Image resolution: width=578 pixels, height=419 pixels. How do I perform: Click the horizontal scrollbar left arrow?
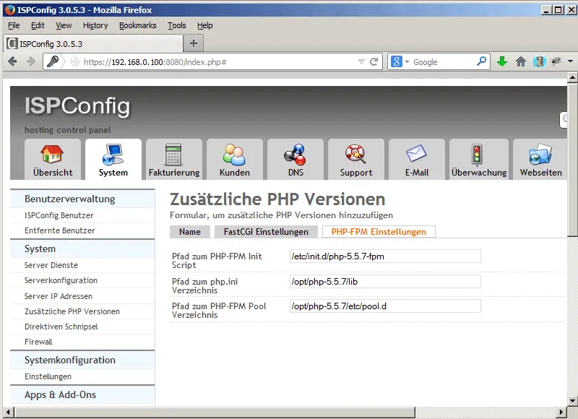9,412
